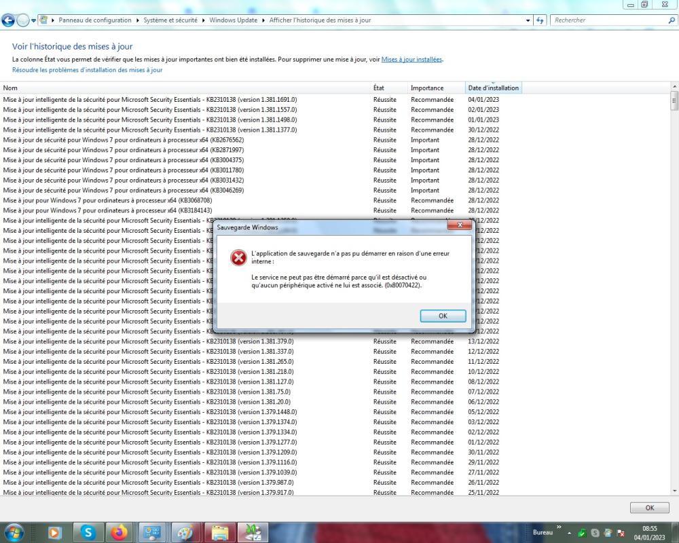Sort by Nom column header
The width and height of the screenshot is (679, 543).
(185, 88)
